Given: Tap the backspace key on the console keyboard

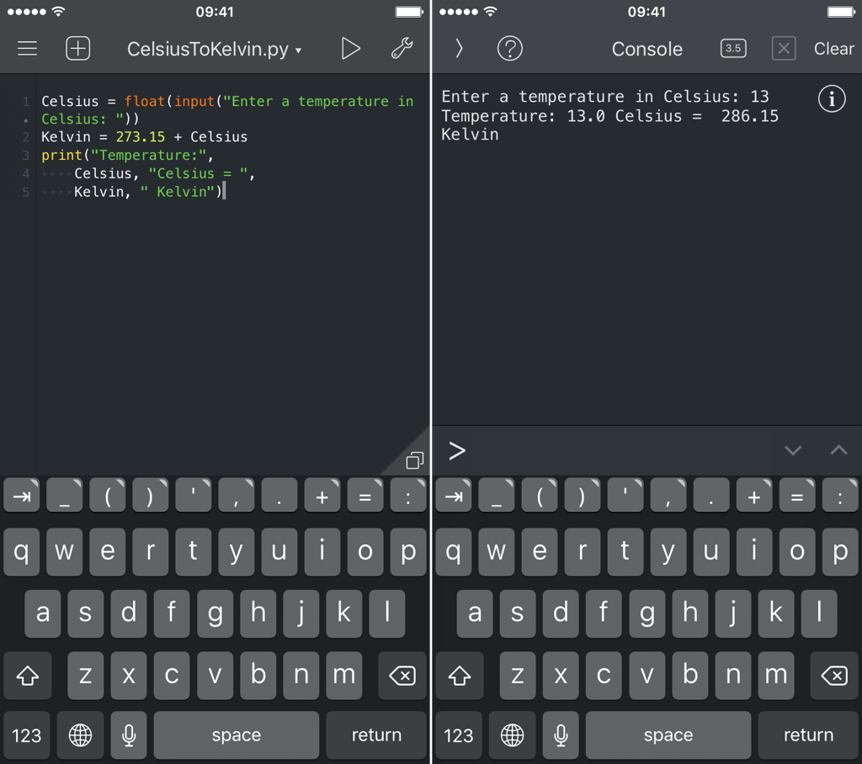Looking at the screenshot, I should (834, 676).
